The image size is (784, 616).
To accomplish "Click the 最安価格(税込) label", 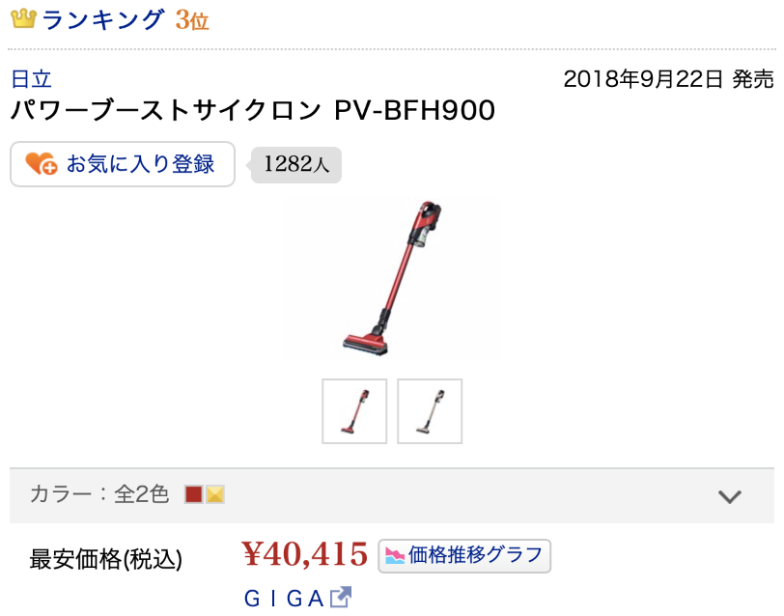I will point(105,559).
